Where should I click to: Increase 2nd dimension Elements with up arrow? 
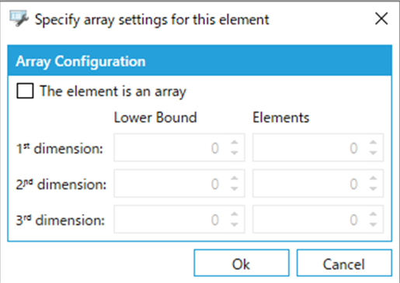click(x=373, y=178)
